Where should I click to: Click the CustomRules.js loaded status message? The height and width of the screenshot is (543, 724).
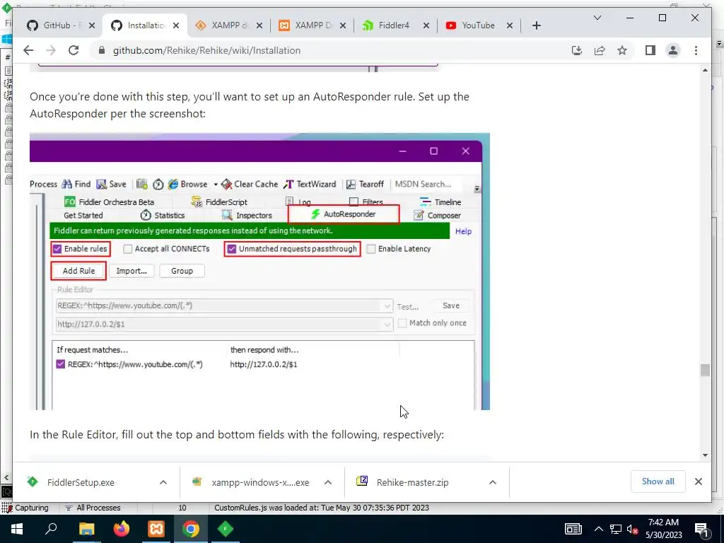[x=322, y=508]
